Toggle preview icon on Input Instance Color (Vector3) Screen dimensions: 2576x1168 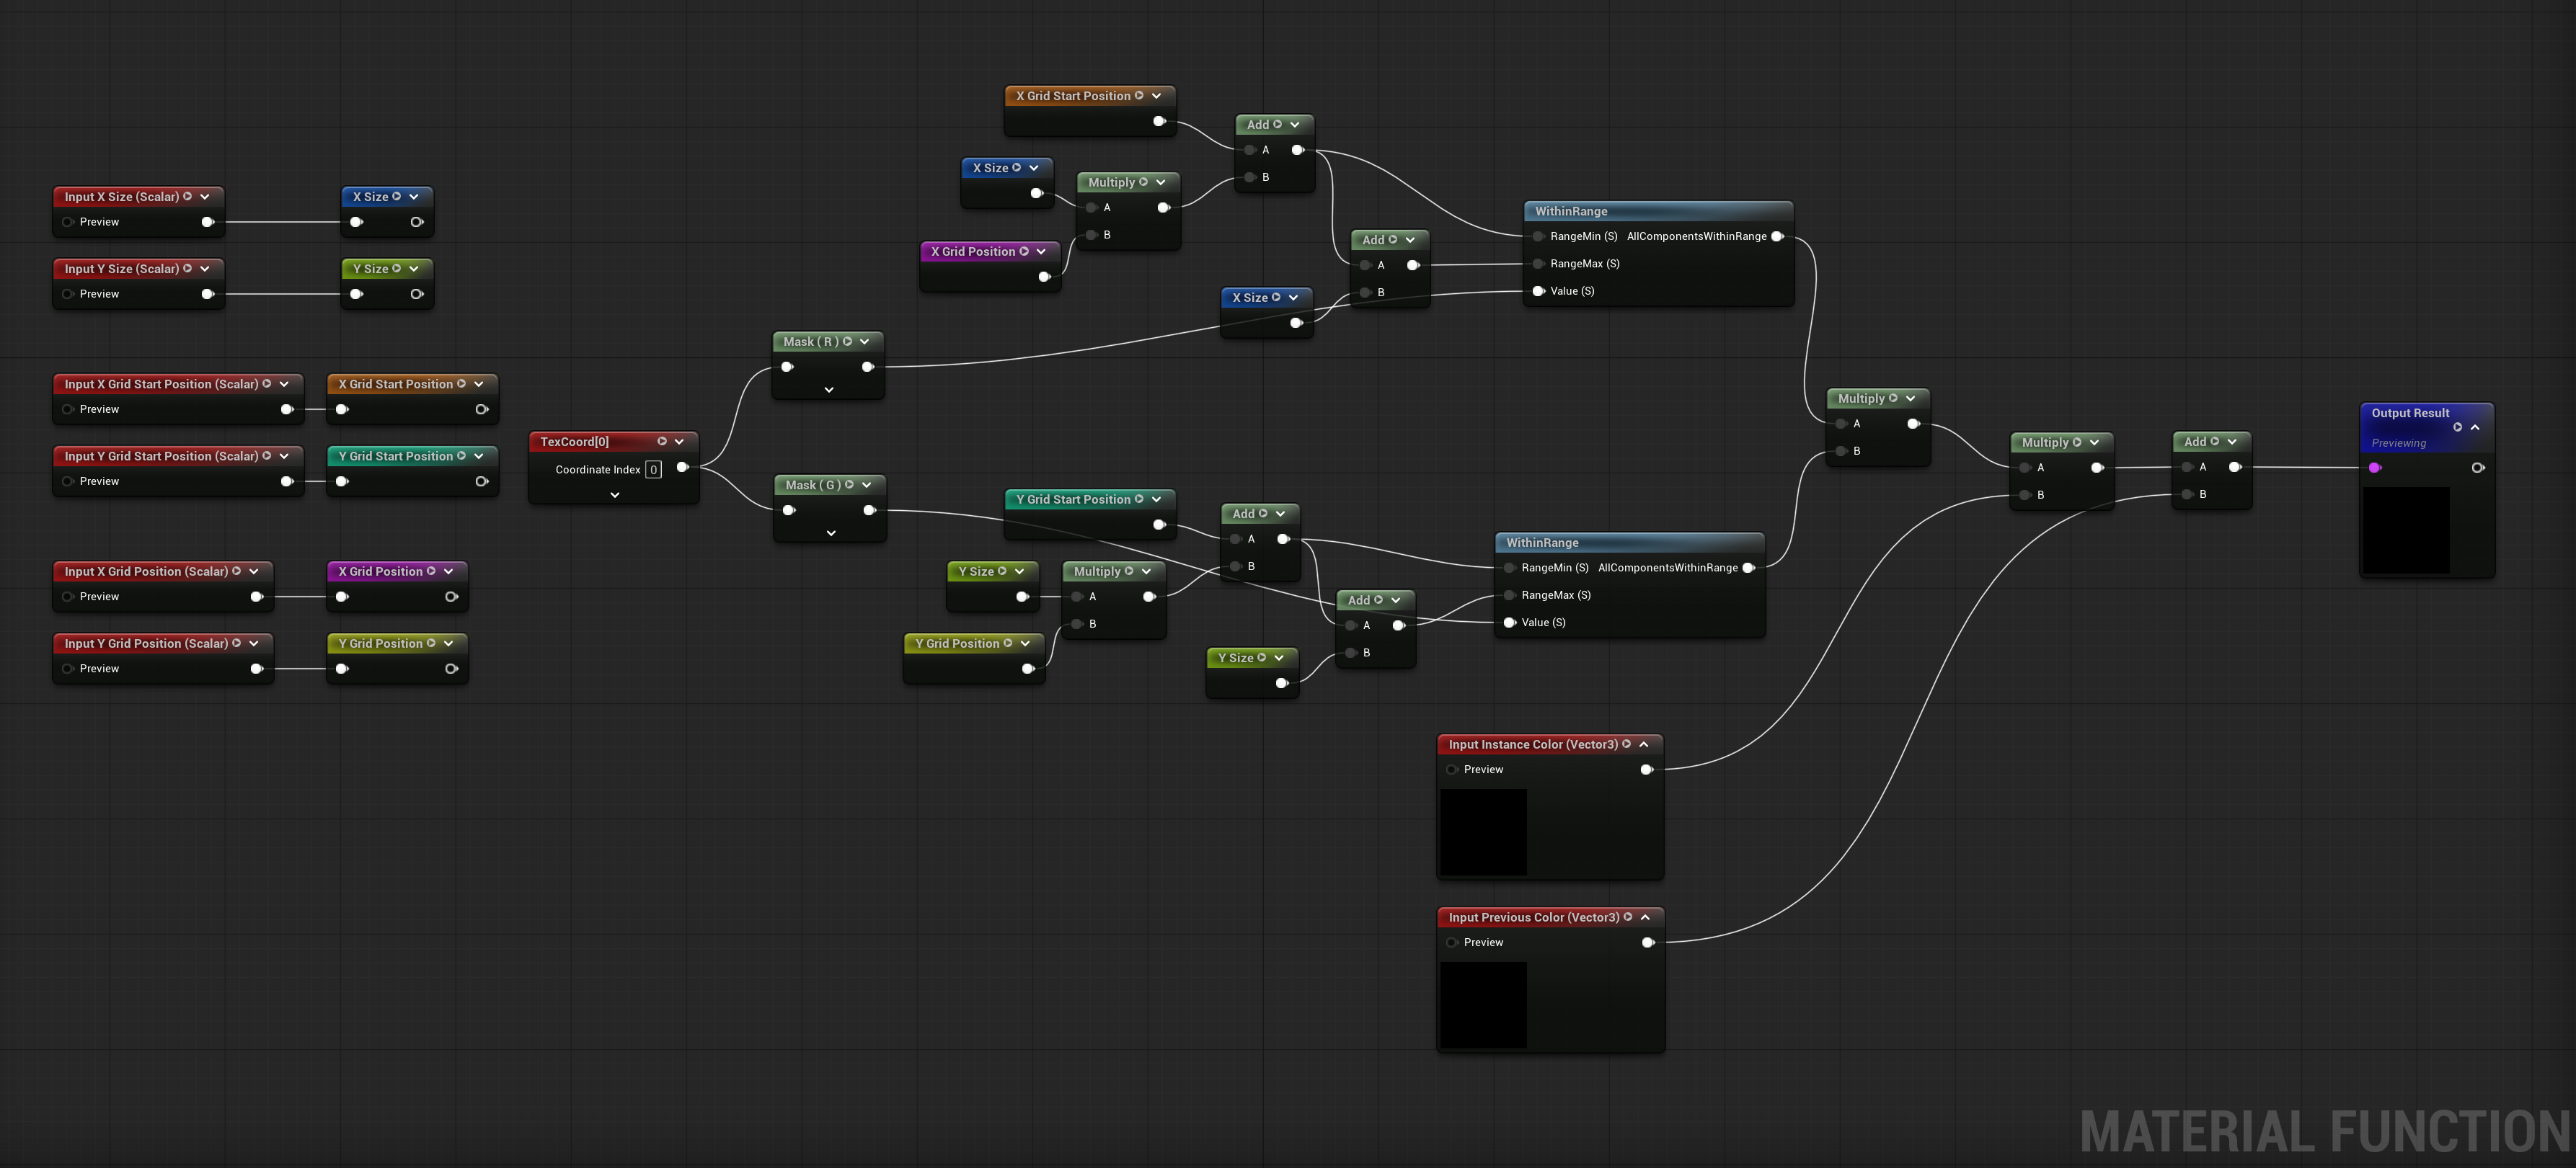coord(1626,744)
